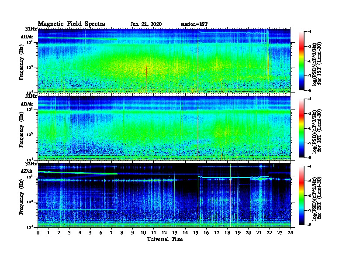Click time axis tick label 12

point(164,233)
